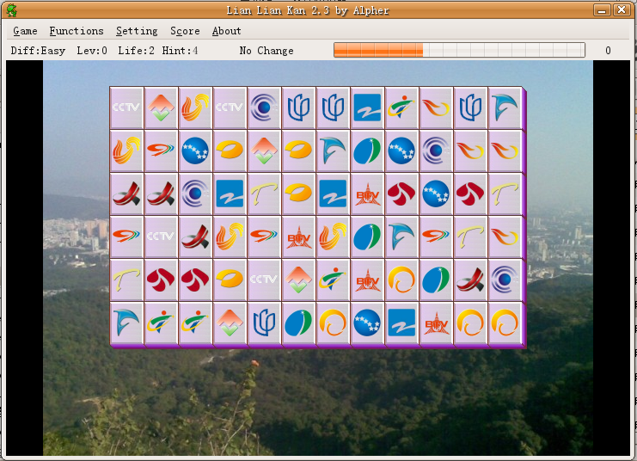
Task: Select the CCTV tile in the fourth row
Action: pyautogui.click(x=161, y=237)
